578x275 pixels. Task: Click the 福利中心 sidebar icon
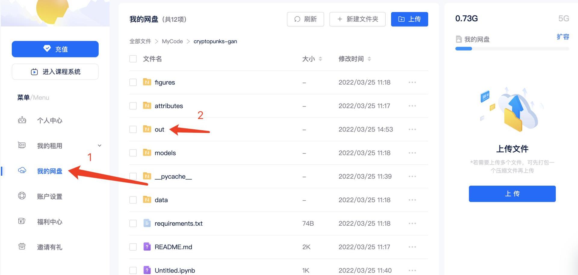click(22, 221)
